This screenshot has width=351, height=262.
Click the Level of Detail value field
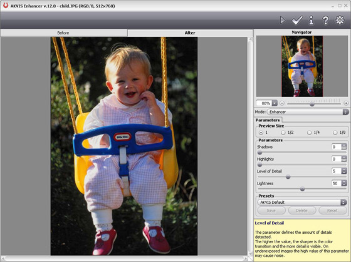click(x=337, y=171)
